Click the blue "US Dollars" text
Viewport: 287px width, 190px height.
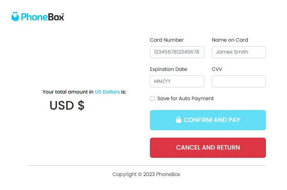107,92
